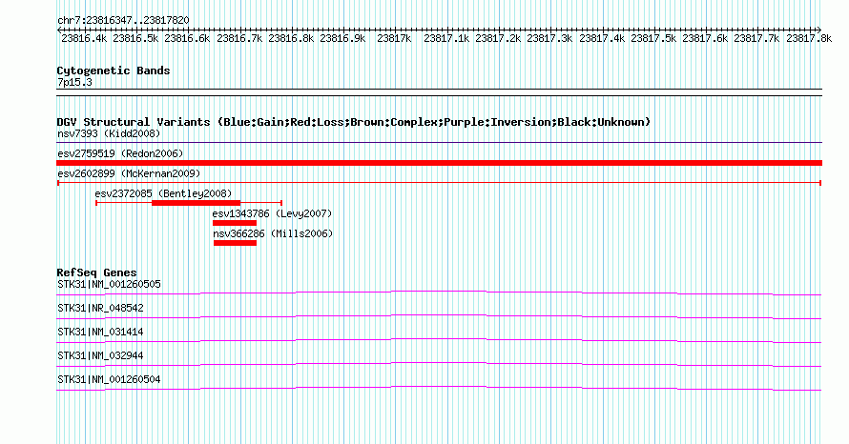Click the chr7:23816347..23817820 coordinate label
Screen dimensions: 849x444
(123, 21)
